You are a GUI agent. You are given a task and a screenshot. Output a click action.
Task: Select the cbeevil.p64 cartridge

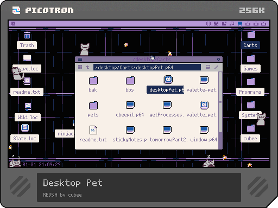pos(130,109)
